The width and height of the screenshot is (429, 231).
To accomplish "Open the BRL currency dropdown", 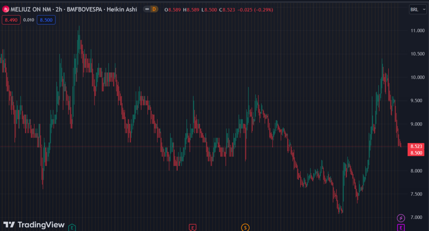I will (418, 10).
